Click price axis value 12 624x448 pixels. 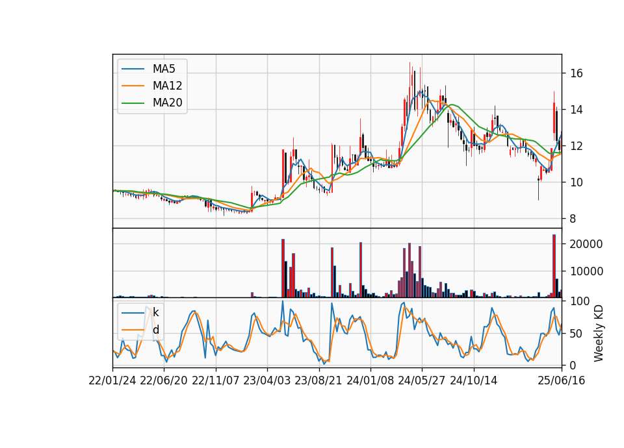pos(577,146)
